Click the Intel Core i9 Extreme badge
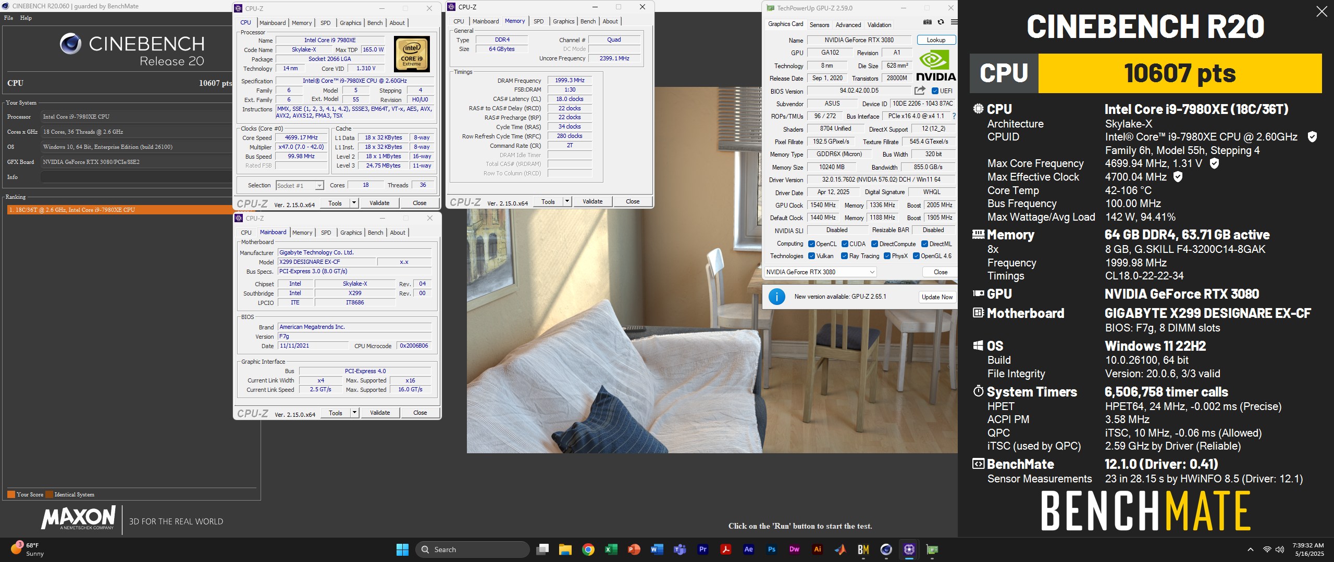This screenshot has width=1334, height=562. point(412,54)
